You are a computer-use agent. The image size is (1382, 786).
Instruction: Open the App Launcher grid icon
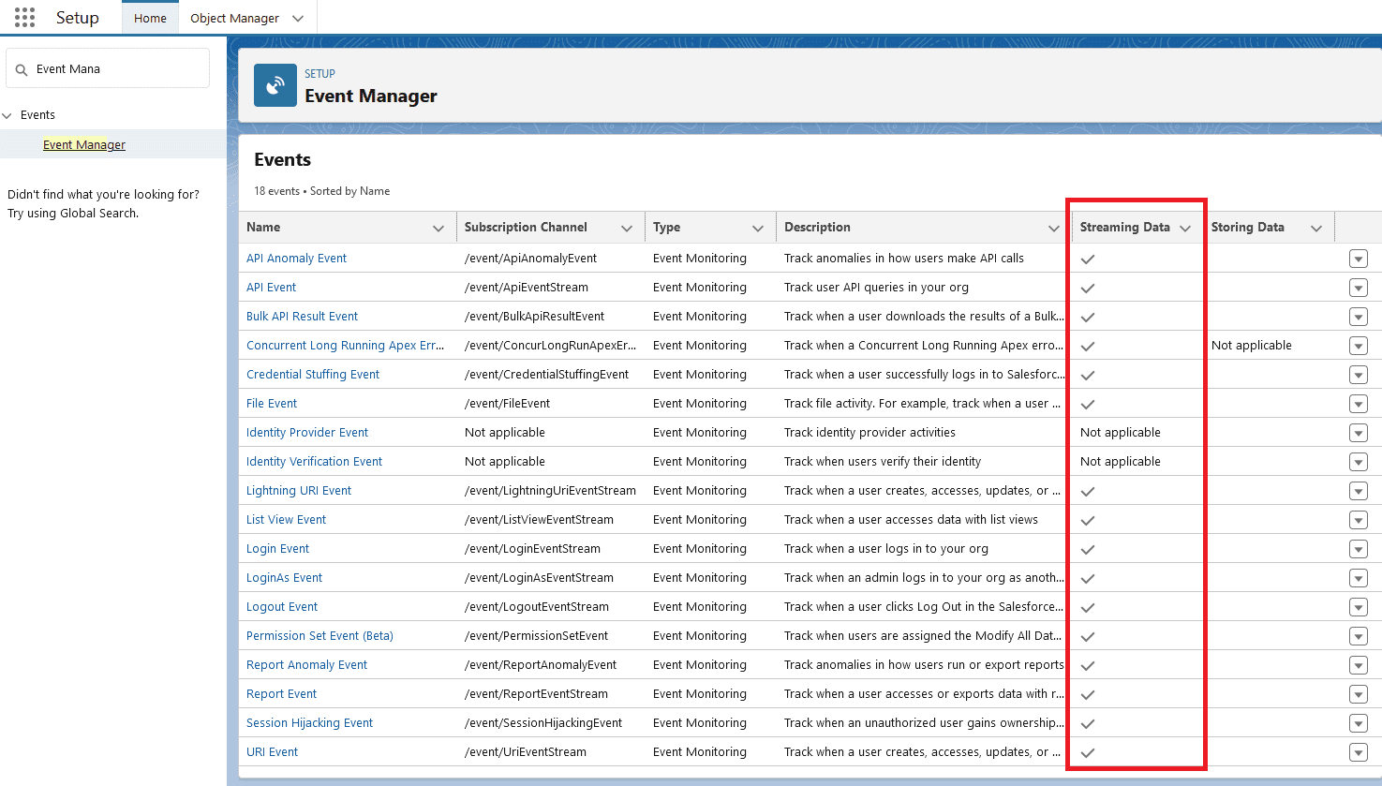click(x=25, y=17)
